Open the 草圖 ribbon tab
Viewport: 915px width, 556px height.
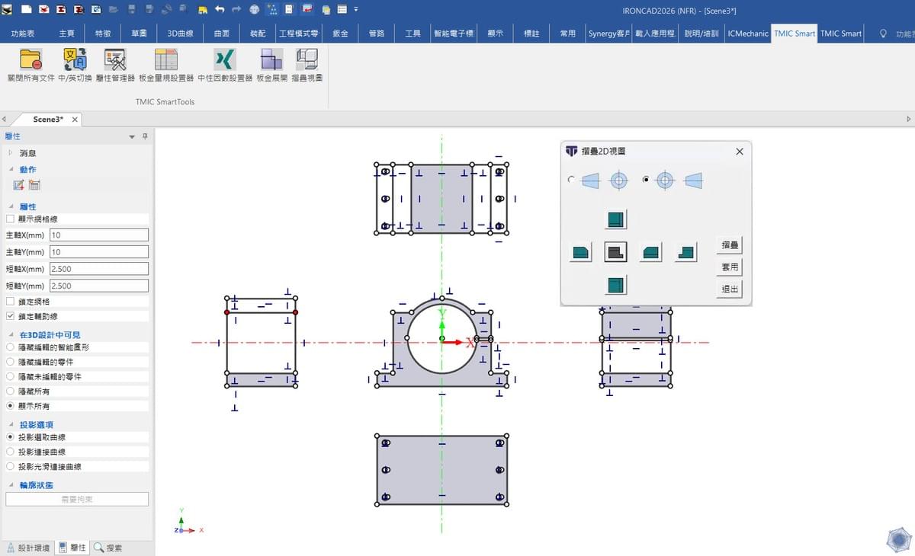(139, 34)
